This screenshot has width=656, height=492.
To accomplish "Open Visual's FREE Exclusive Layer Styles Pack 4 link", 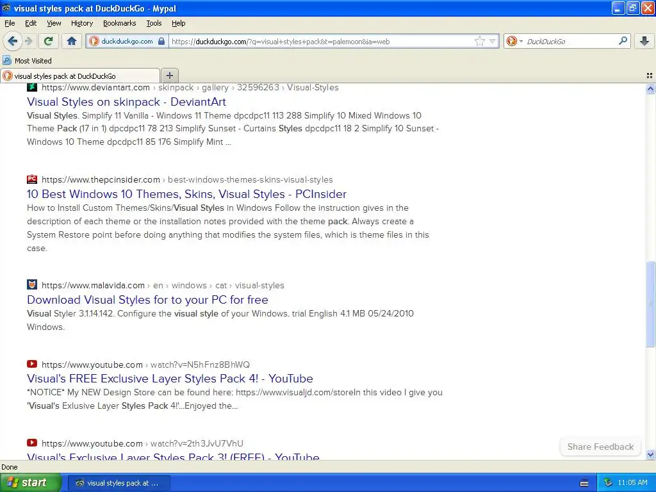I will coord(170,379).
